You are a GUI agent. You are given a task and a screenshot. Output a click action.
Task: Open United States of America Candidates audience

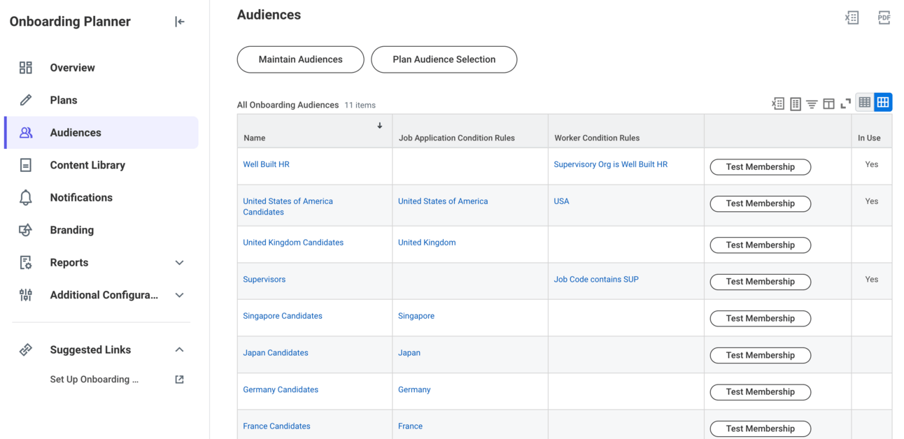coord(288,206)
